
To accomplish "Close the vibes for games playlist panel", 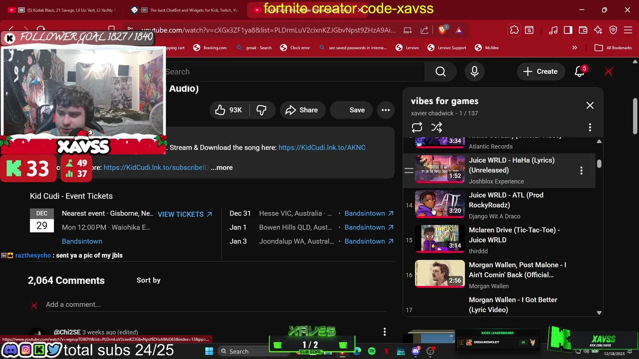I will 590,106.
